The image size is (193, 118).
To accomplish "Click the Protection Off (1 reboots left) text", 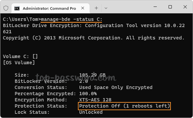I will (124, 106).
